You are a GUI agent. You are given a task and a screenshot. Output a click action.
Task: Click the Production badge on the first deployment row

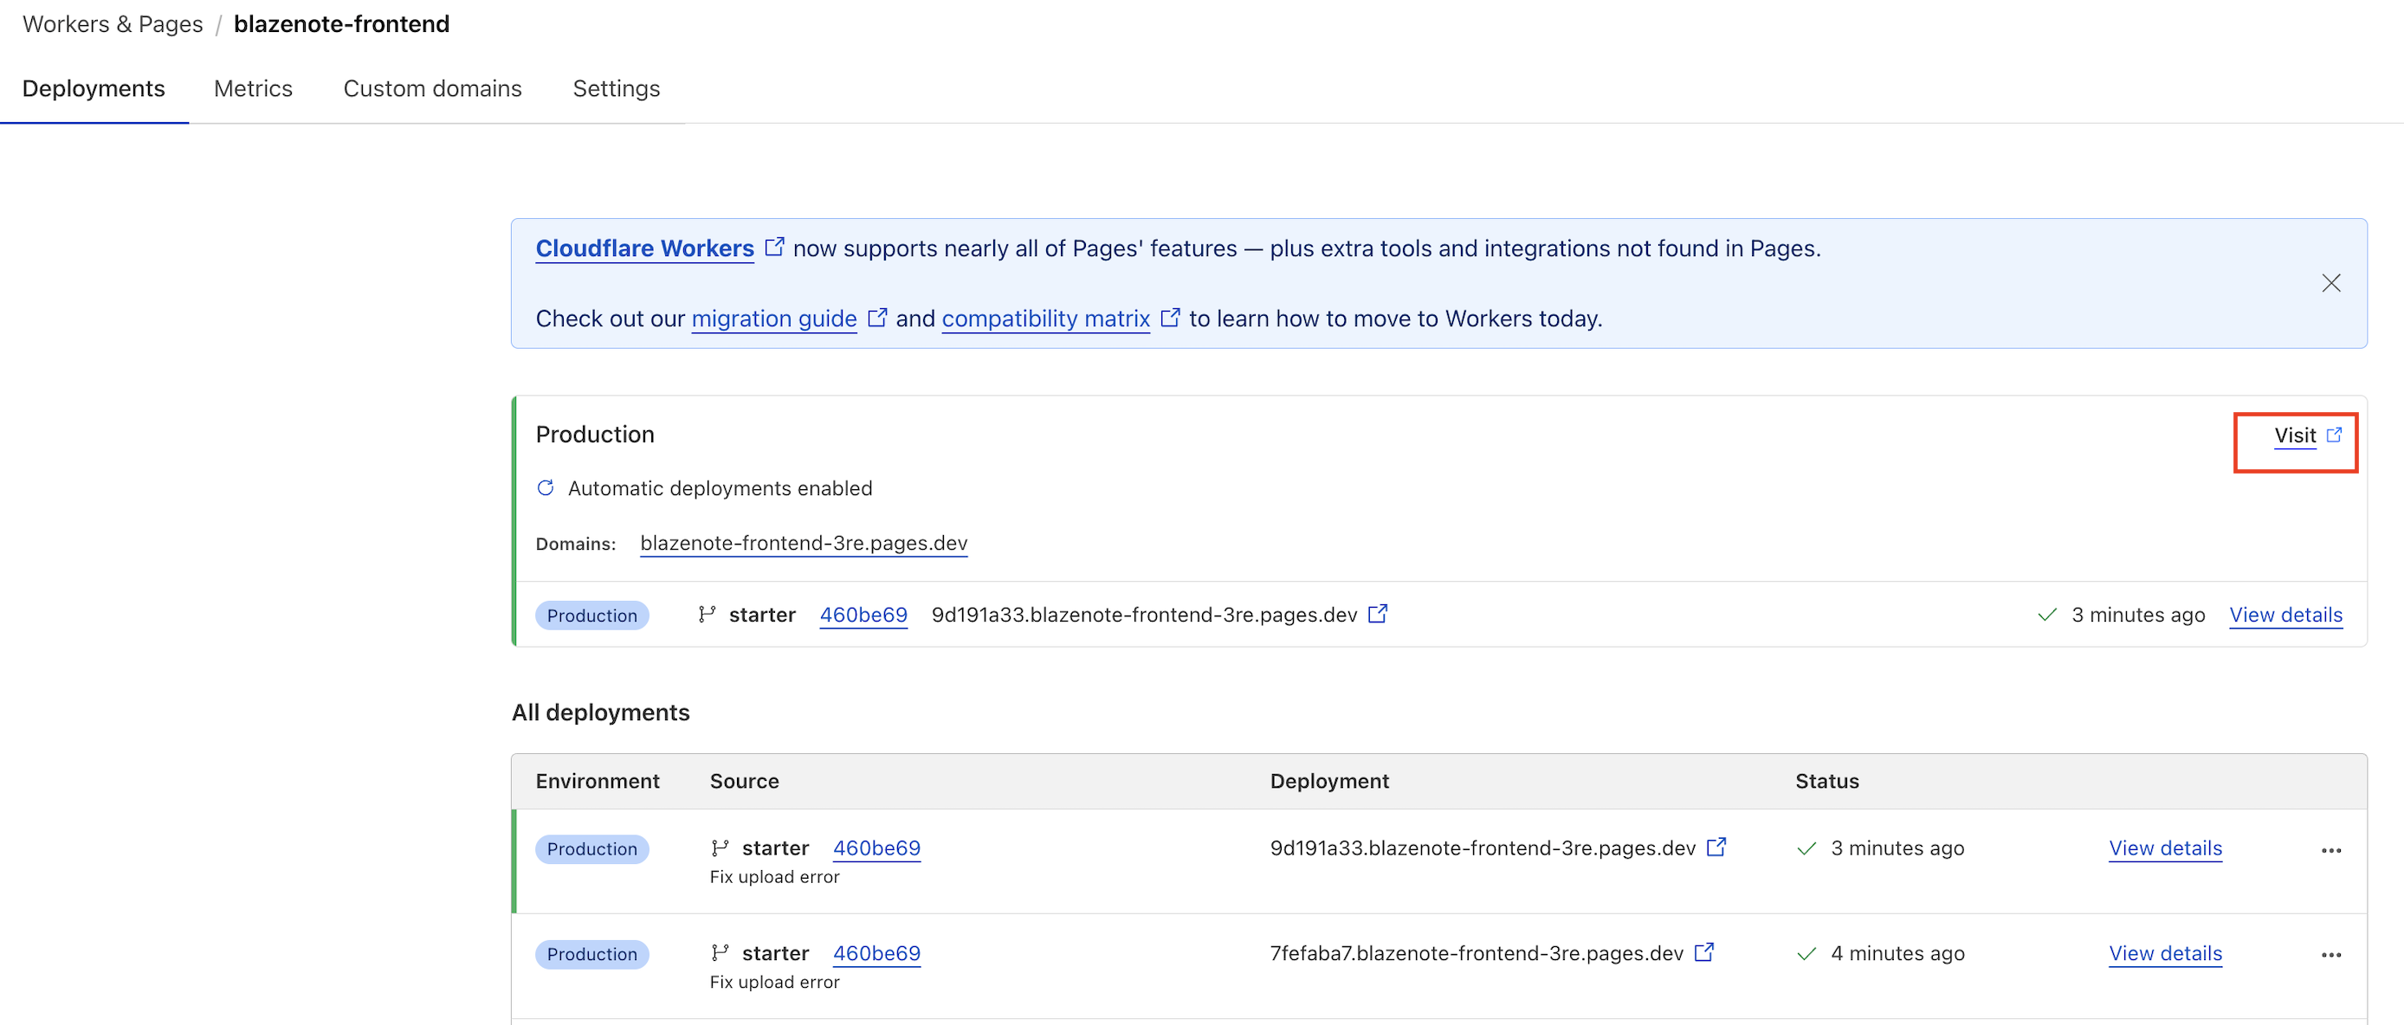pyautogui.click(x=591, y=848)
